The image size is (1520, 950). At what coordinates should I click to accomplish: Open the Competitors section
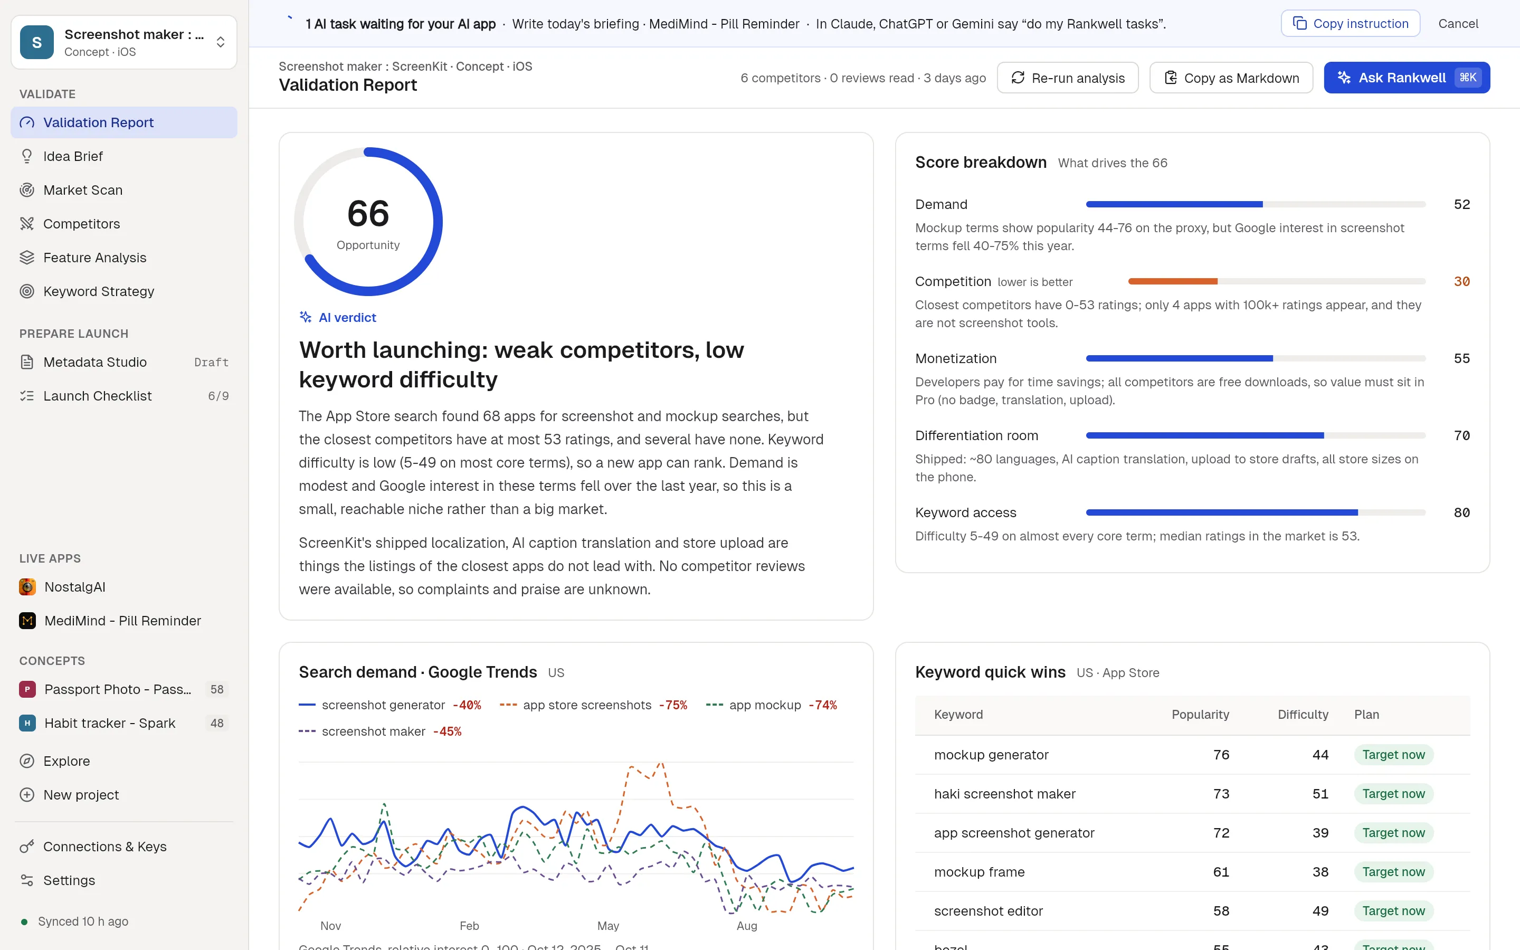click(x=123, y=224)
